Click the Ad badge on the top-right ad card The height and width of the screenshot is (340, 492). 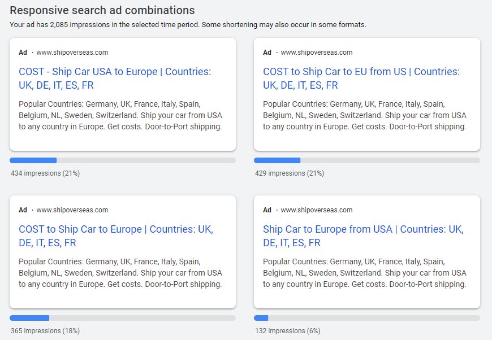267,53
